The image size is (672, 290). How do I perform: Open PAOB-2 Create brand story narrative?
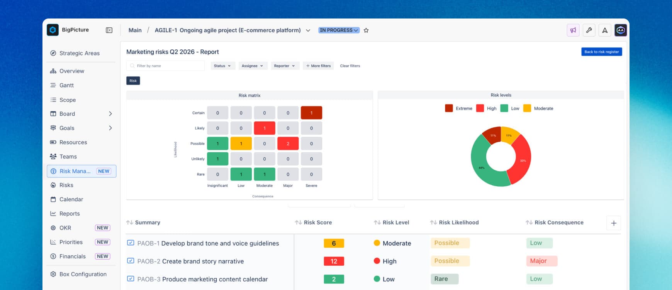click(x=190, y=261)
